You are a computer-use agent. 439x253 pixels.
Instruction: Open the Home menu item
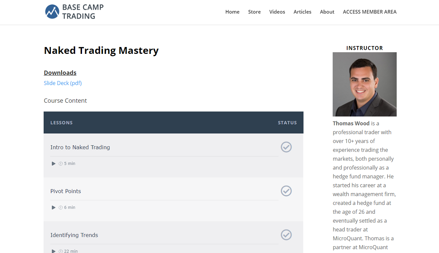232,12
